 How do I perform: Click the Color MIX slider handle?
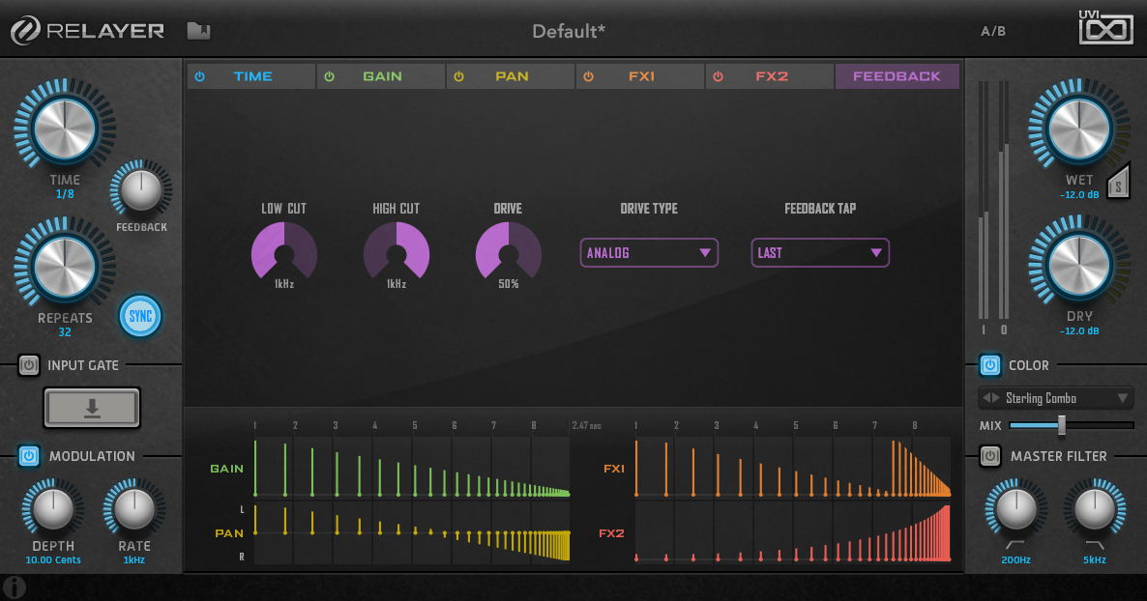[1061, 425]
